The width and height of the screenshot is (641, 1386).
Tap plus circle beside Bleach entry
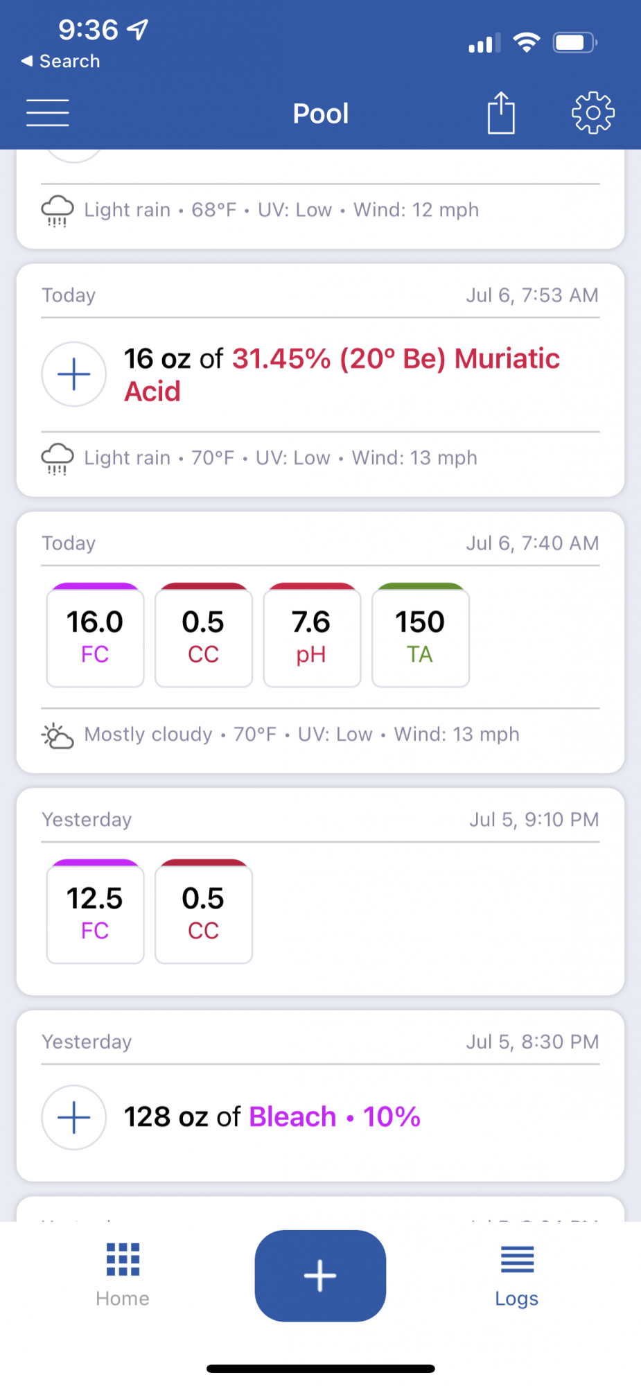74,1117
